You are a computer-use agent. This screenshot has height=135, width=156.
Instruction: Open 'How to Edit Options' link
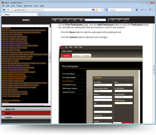point(9,90)
